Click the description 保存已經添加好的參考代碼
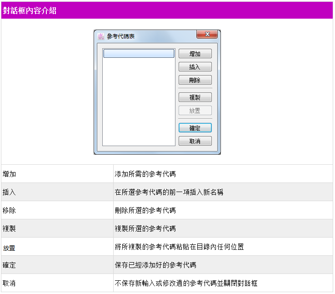The height and width of the screenshot is (294, 335). click(155, 265)
